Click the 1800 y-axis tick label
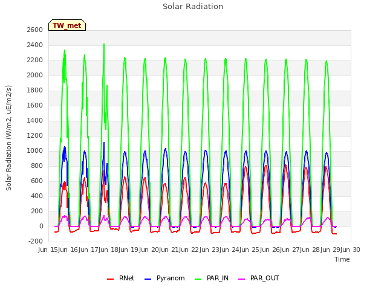This screenshot has width=387, height=290. 35,90
